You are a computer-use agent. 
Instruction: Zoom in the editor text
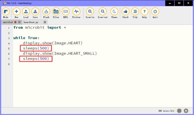(x=90, y=13)
